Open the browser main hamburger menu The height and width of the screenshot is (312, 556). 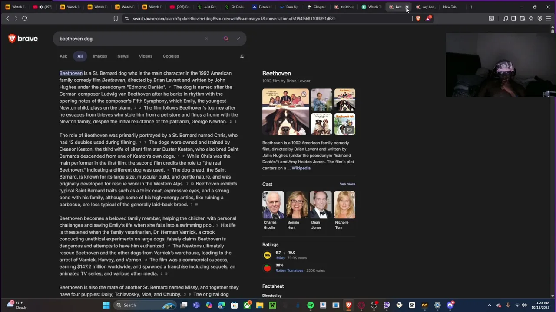[x=549, y=18]
